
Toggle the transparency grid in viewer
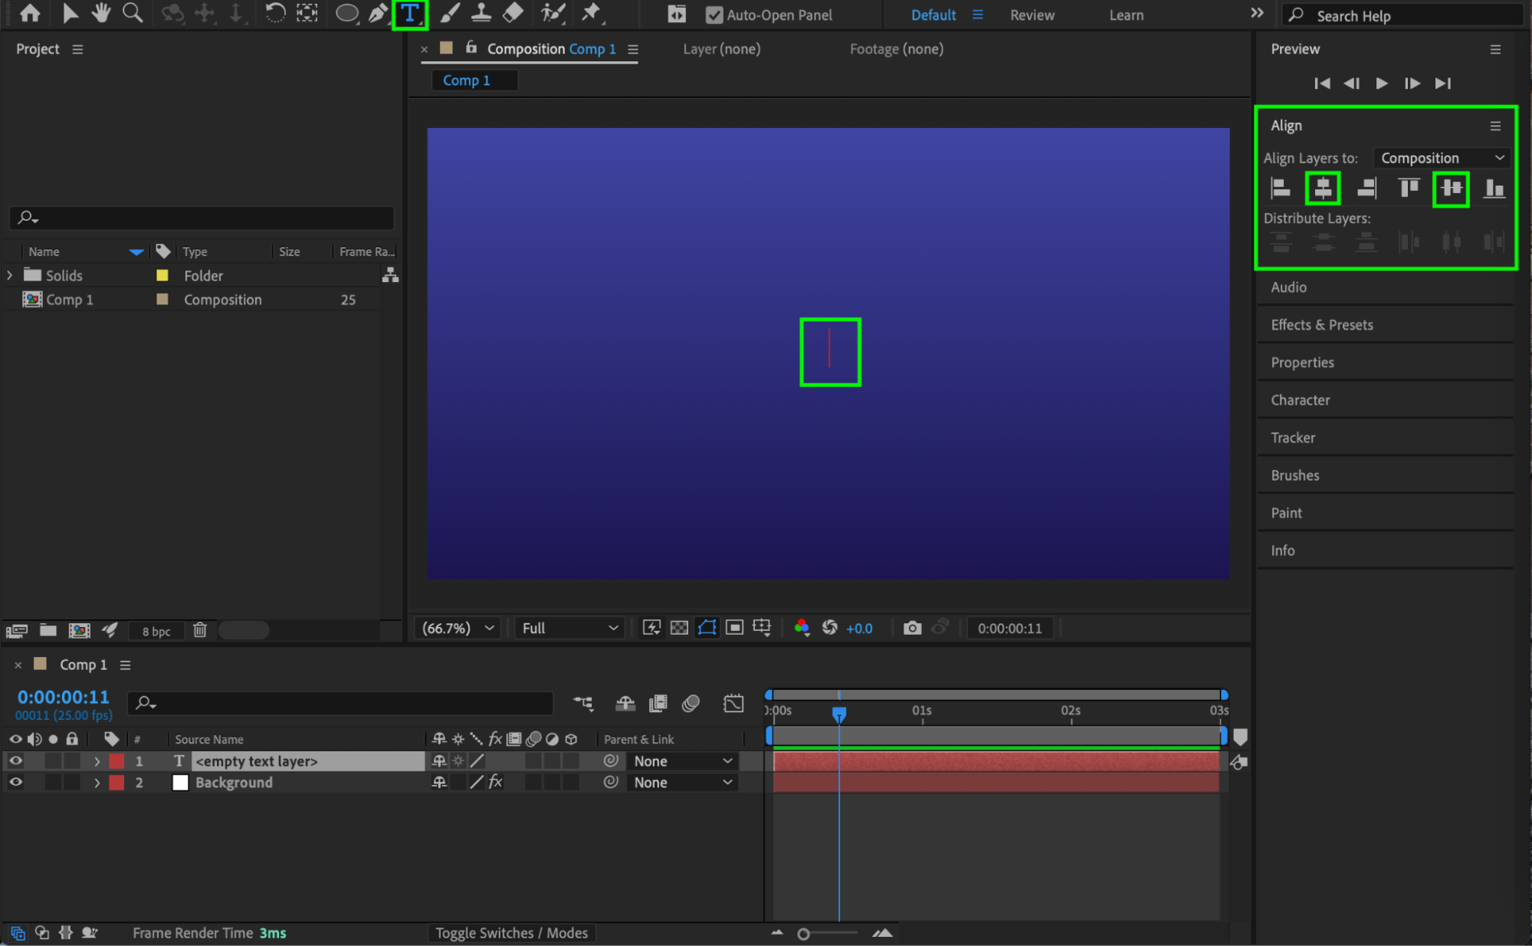coord(679,628)
